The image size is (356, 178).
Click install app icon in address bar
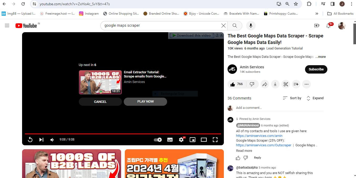click(x=279, y=4)
